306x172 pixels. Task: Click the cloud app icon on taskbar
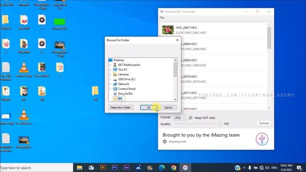point(91,168)
